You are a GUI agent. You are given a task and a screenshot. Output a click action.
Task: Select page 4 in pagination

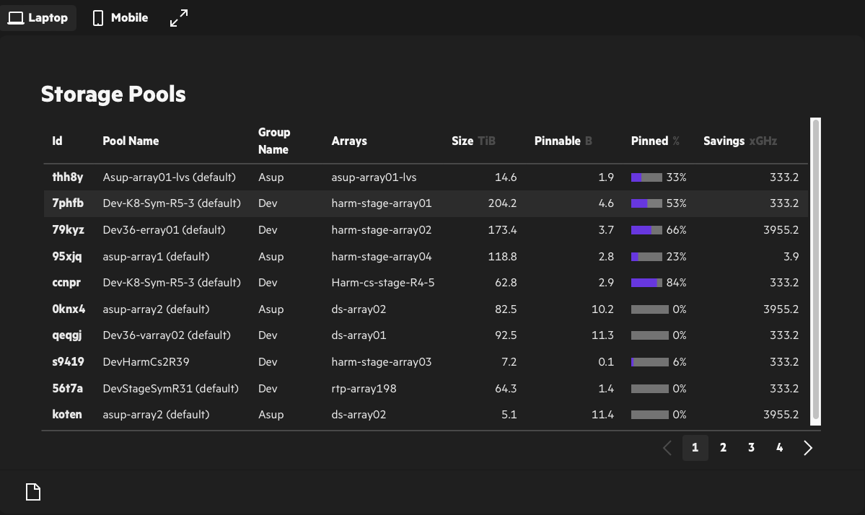[x=779, y=448]
